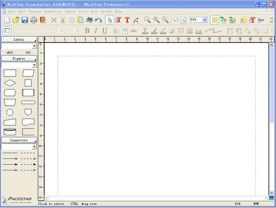This screenshot has height=208, width=276.
Task: Select the cylinder database figure
Action: point(10,132)
